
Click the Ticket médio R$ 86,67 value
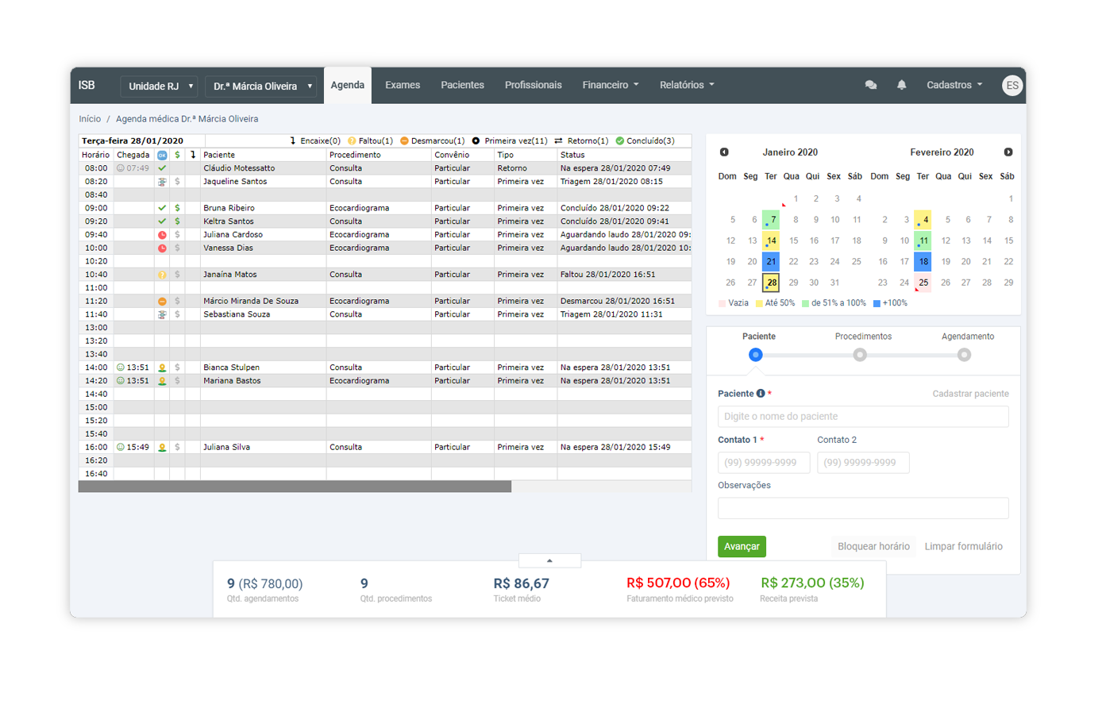pos(521,583)
